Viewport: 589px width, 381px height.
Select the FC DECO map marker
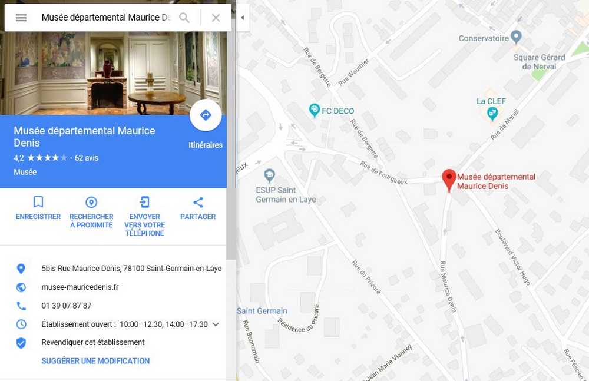point(314,110)
